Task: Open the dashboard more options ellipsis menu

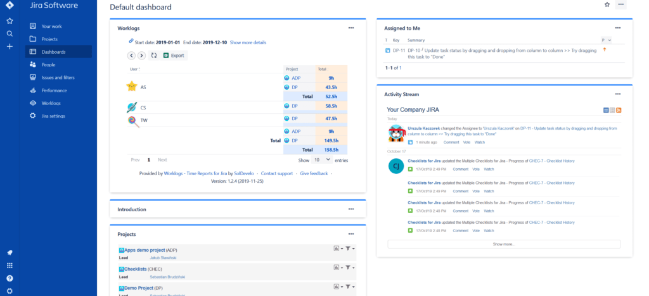Action: (x=620, y=4)
